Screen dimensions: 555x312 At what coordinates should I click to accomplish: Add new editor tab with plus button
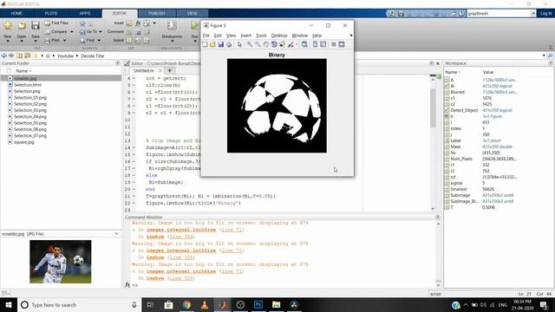[170, 71]
